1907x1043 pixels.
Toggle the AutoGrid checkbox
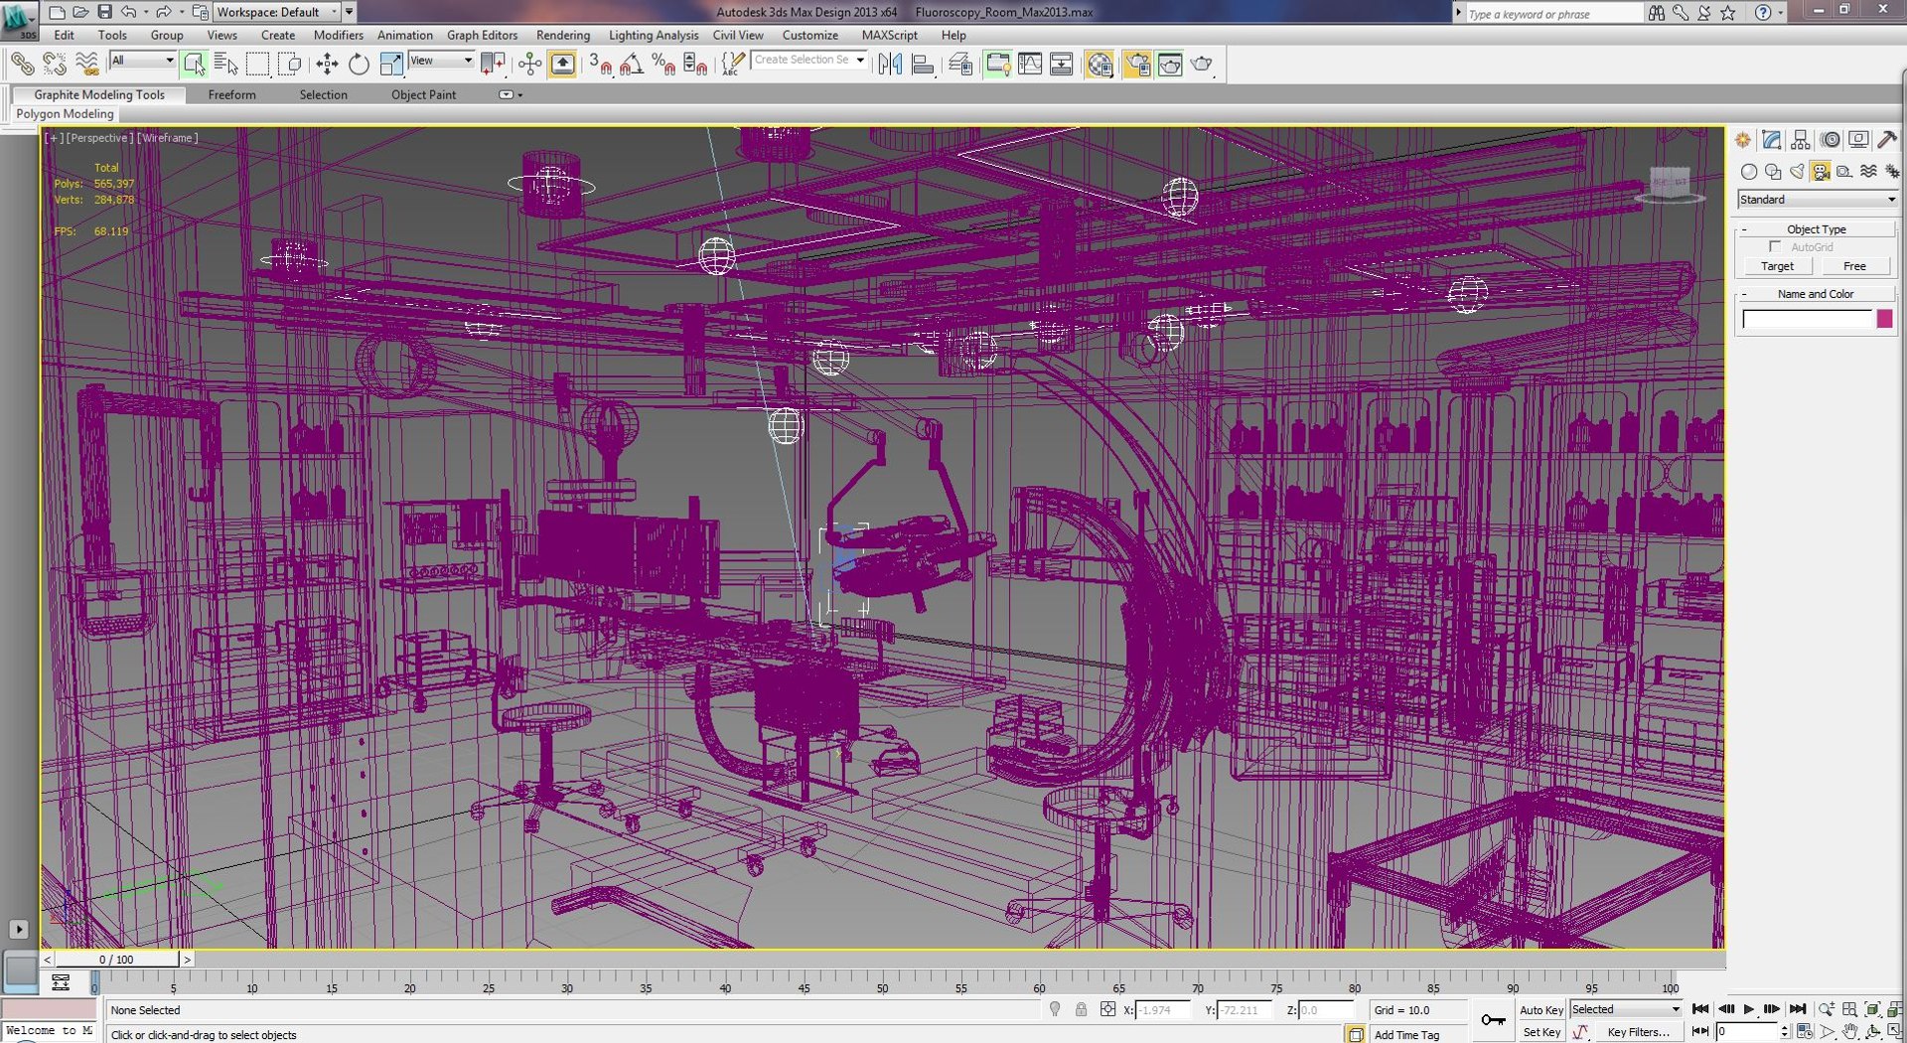pos(1775,246)
